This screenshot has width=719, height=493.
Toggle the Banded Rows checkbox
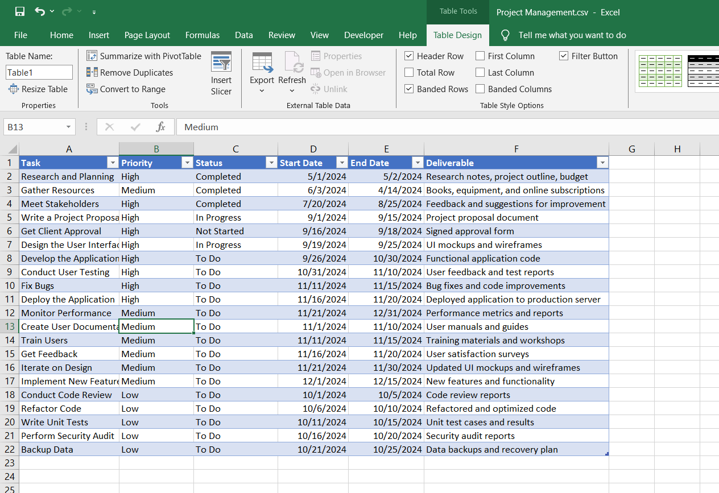click(x=409, y=89)
